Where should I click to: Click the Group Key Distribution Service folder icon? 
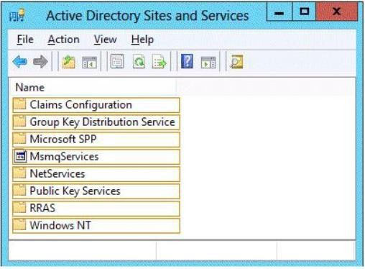click(x=19, y=122)
